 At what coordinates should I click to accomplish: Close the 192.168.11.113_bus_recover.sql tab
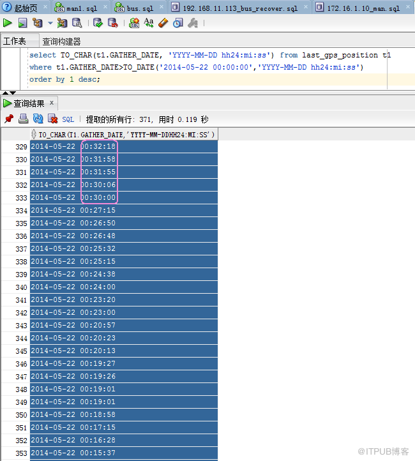pyautogui.click(x=306, y=7)
